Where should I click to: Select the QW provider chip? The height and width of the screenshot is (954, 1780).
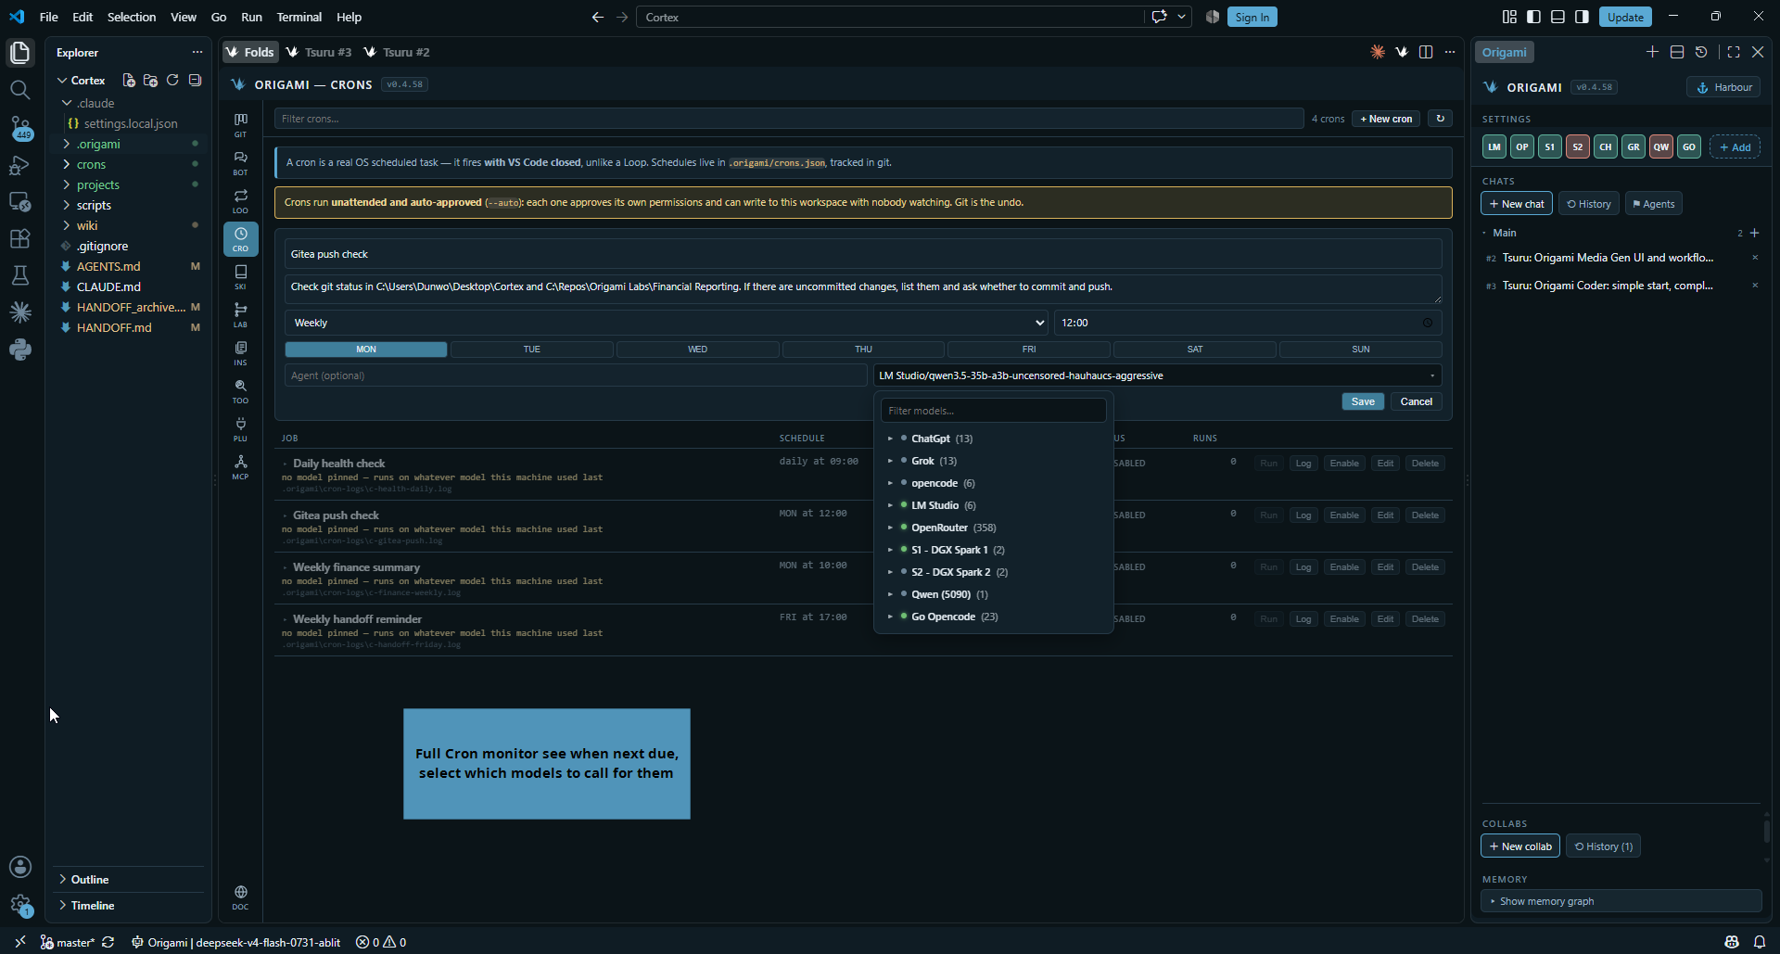pos(1661,146)
